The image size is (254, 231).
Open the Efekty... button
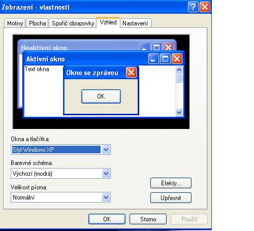click(x=171, y=183)
